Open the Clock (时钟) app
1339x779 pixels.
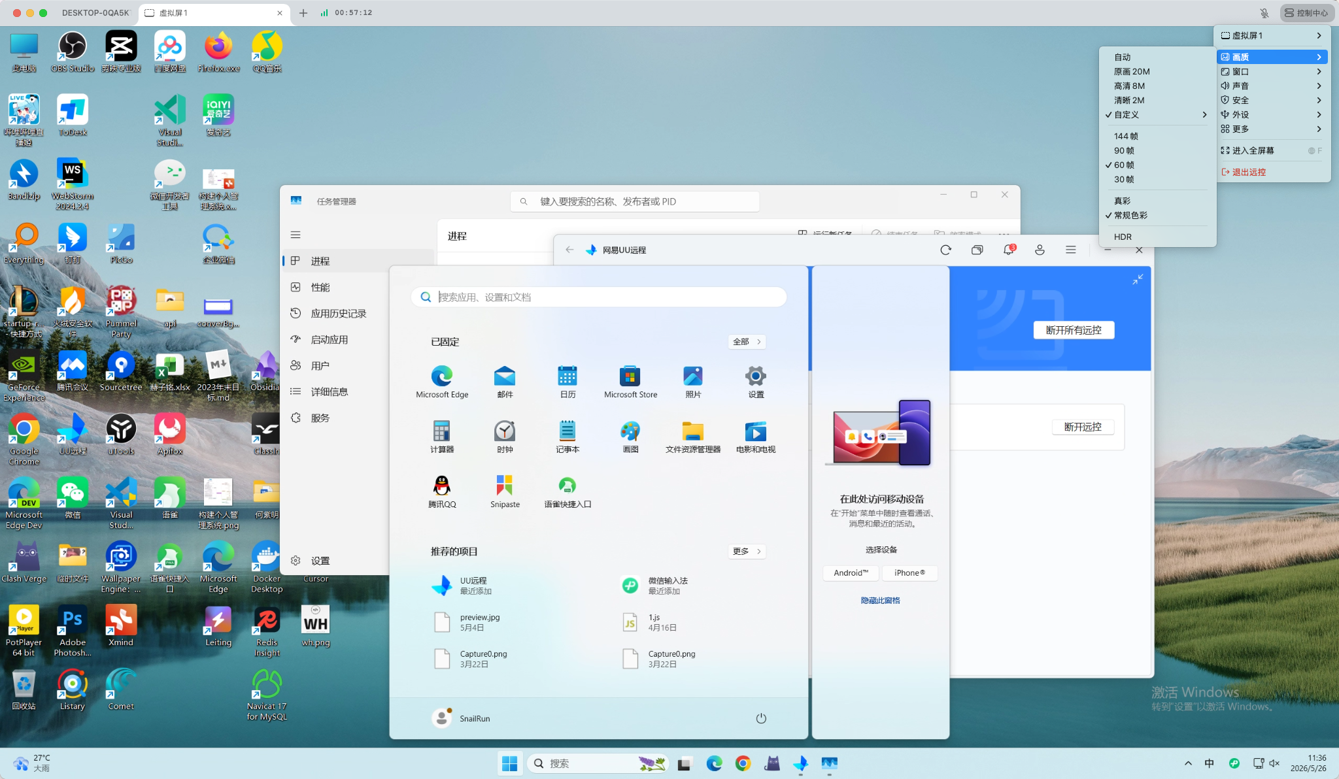(x=505, y=437)
